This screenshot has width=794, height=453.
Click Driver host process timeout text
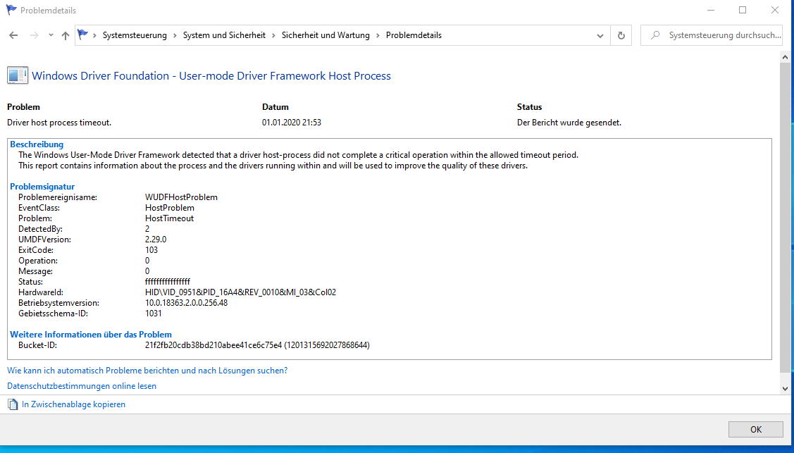point(59,123)
